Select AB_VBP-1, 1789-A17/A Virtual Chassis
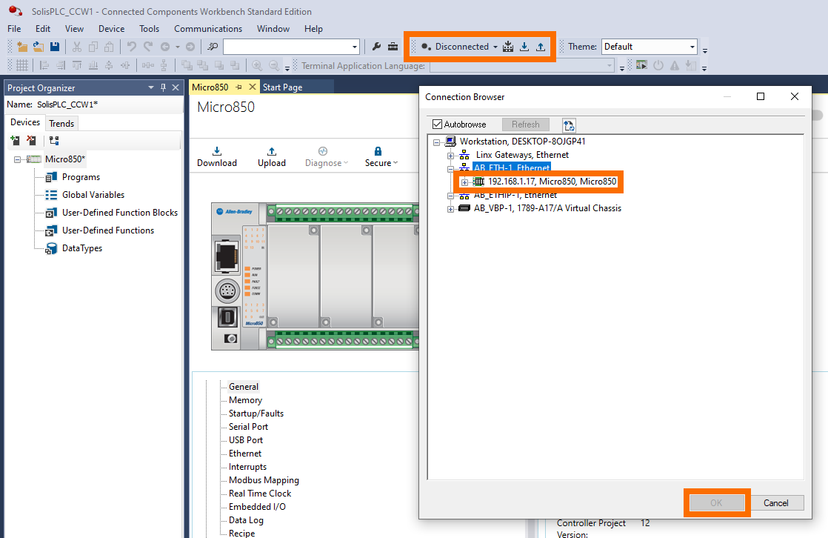The height and width of the screenshot is (538, 828). click(547, 208)
